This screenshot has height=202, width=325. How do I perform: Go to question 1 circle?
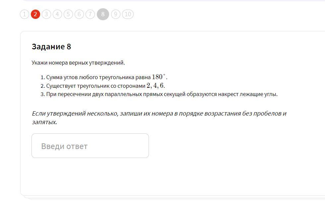pyautogui.click(x=25, y=14)
